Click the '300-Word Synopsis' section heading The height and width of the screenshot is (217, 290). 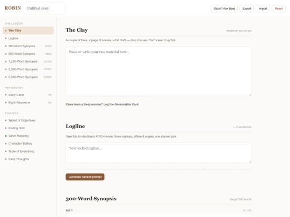(91, 199)
